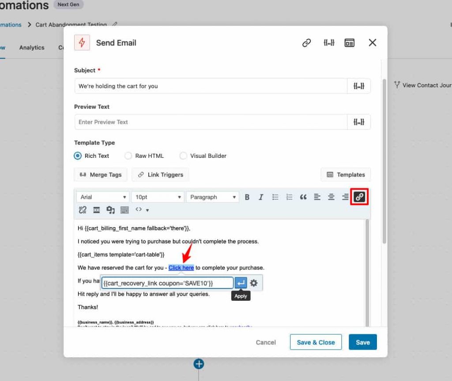Toggle the extra toolbar row (keyboard icon)
The height and width of the screenshot is (381, 452).
[x=124, y=210]
